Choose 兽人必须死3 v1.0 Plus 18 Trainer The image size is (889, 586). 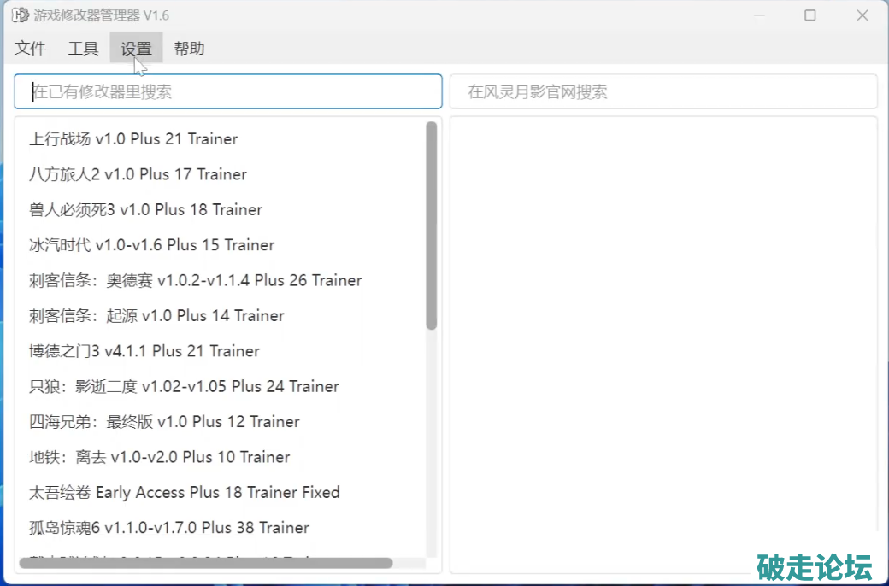[x=145, y=210]
